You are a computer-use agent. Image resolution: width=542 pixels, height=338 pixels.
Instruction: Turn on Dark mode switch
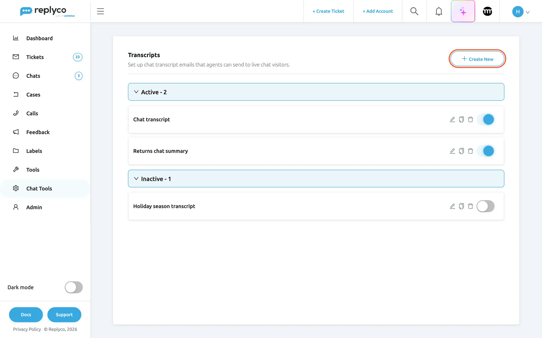tap(74, 288)
